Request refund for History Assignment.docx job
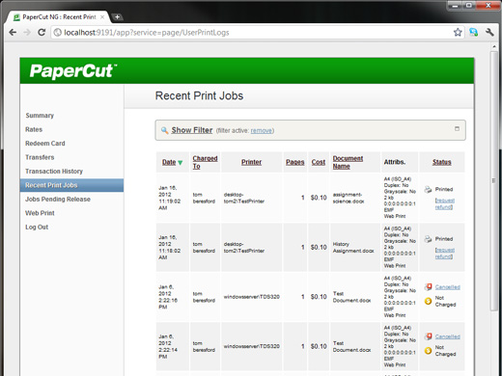Viewport: 502px width, 376px height. click(x=445, y=254)
